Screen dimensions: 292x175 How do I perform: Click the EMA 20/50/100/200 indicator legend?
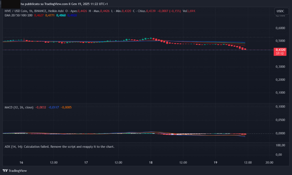click(x=18, y=15)
